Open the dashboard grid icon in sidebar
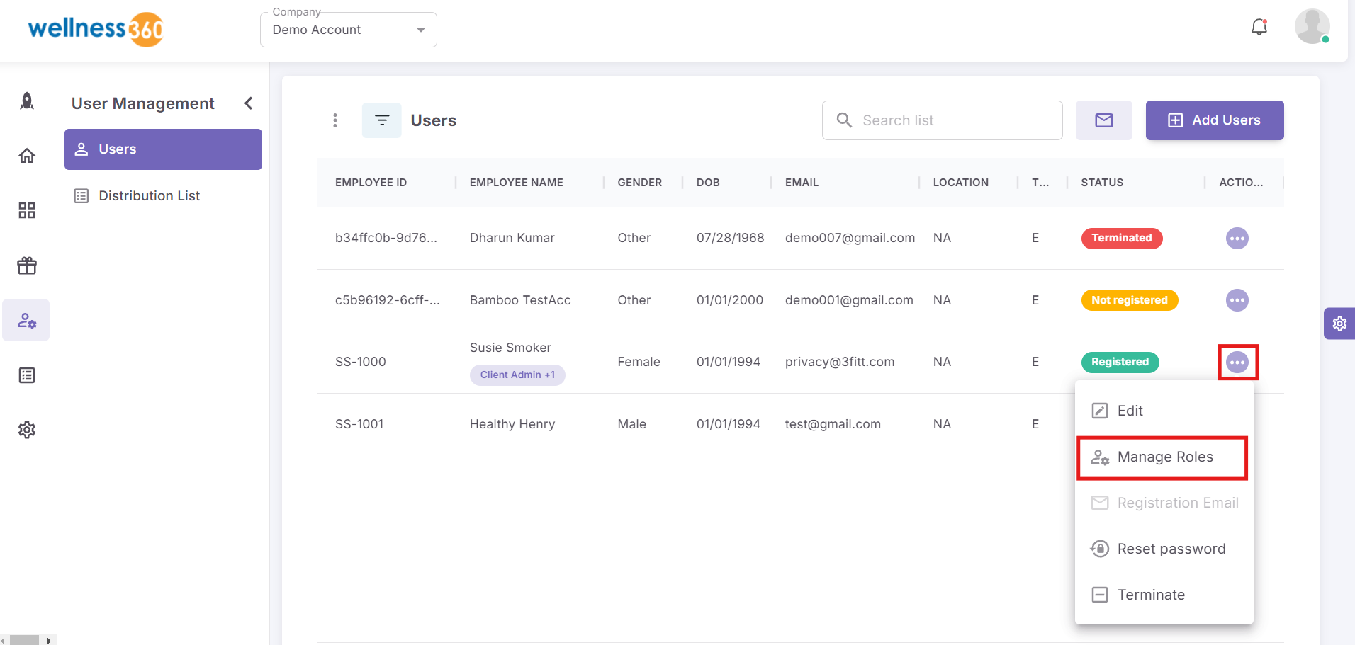 coord(27,210)
